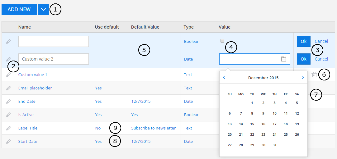Click the empty Name input field
337x159 pixels.
tap(54, 41)
